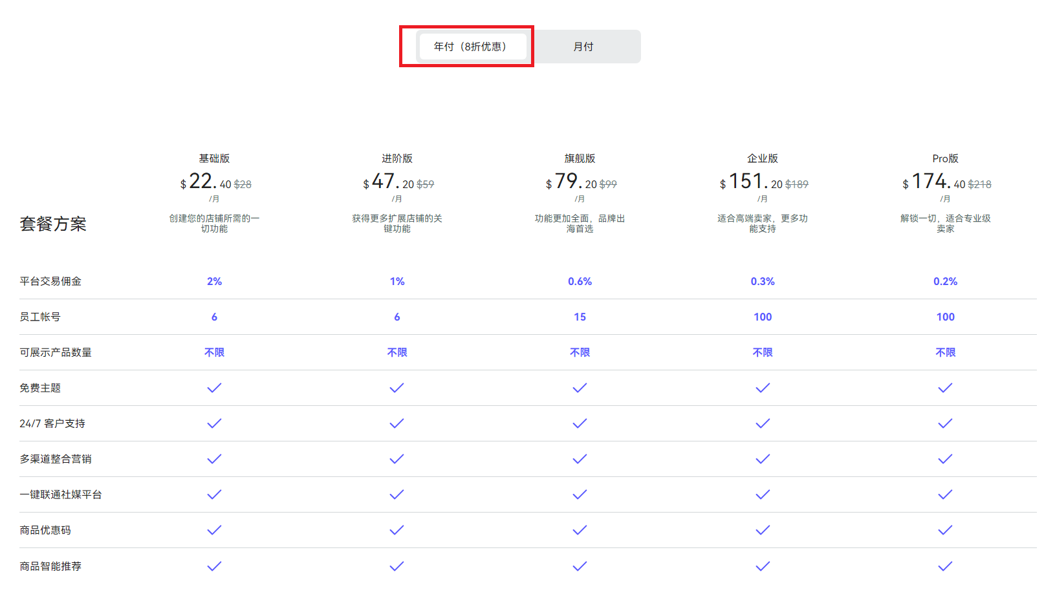Select the 旗舰版 plan heading

pyautogui.click(x=580, y=158)
